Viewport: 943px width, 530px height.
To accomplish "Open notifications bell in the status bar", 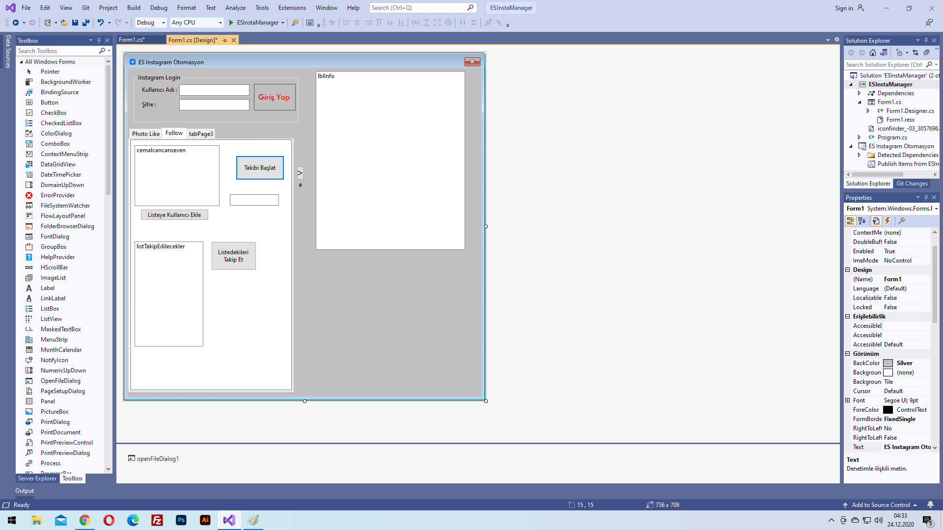I will tap(930, 504).
